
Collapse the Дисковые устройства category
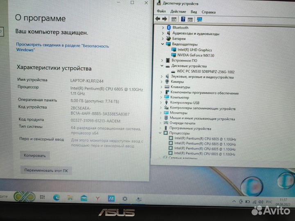[162, 66]
